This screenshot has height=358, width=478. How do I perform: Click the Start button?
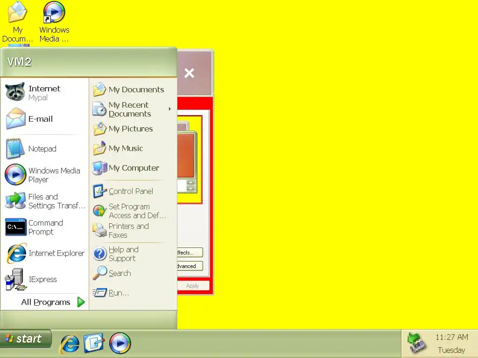click(26, 338)
